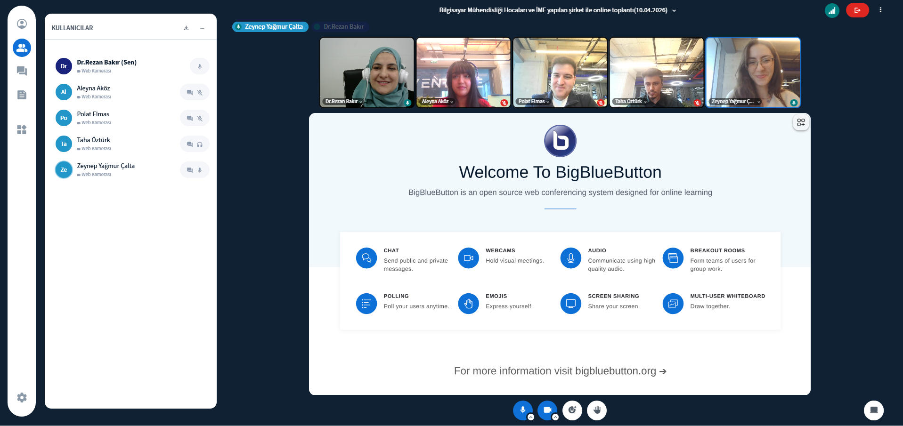Expand the meeting title dropdown
The height and width of the screenshot is (426, 903).
click(x=674, y=10)
